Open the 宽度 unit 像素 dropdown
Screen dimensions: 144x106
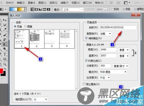124,50
